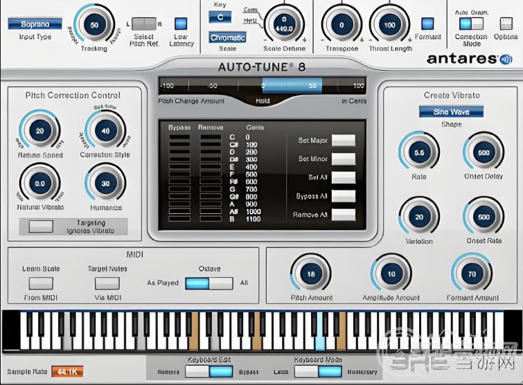This screenshot has width=523, height=385.
Task: Click the Amplitude Amount knob
Action: pyautogui.click(x=391, y=274)
